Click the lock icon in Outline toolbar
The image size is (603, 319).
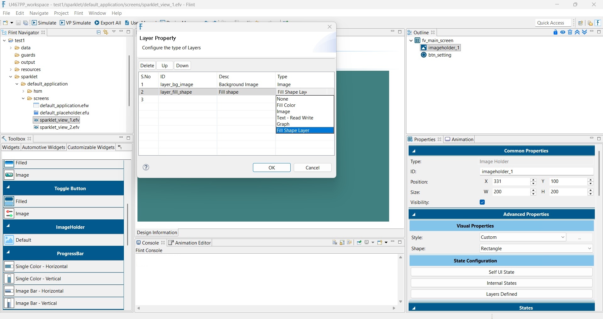(x=555, y=32)
